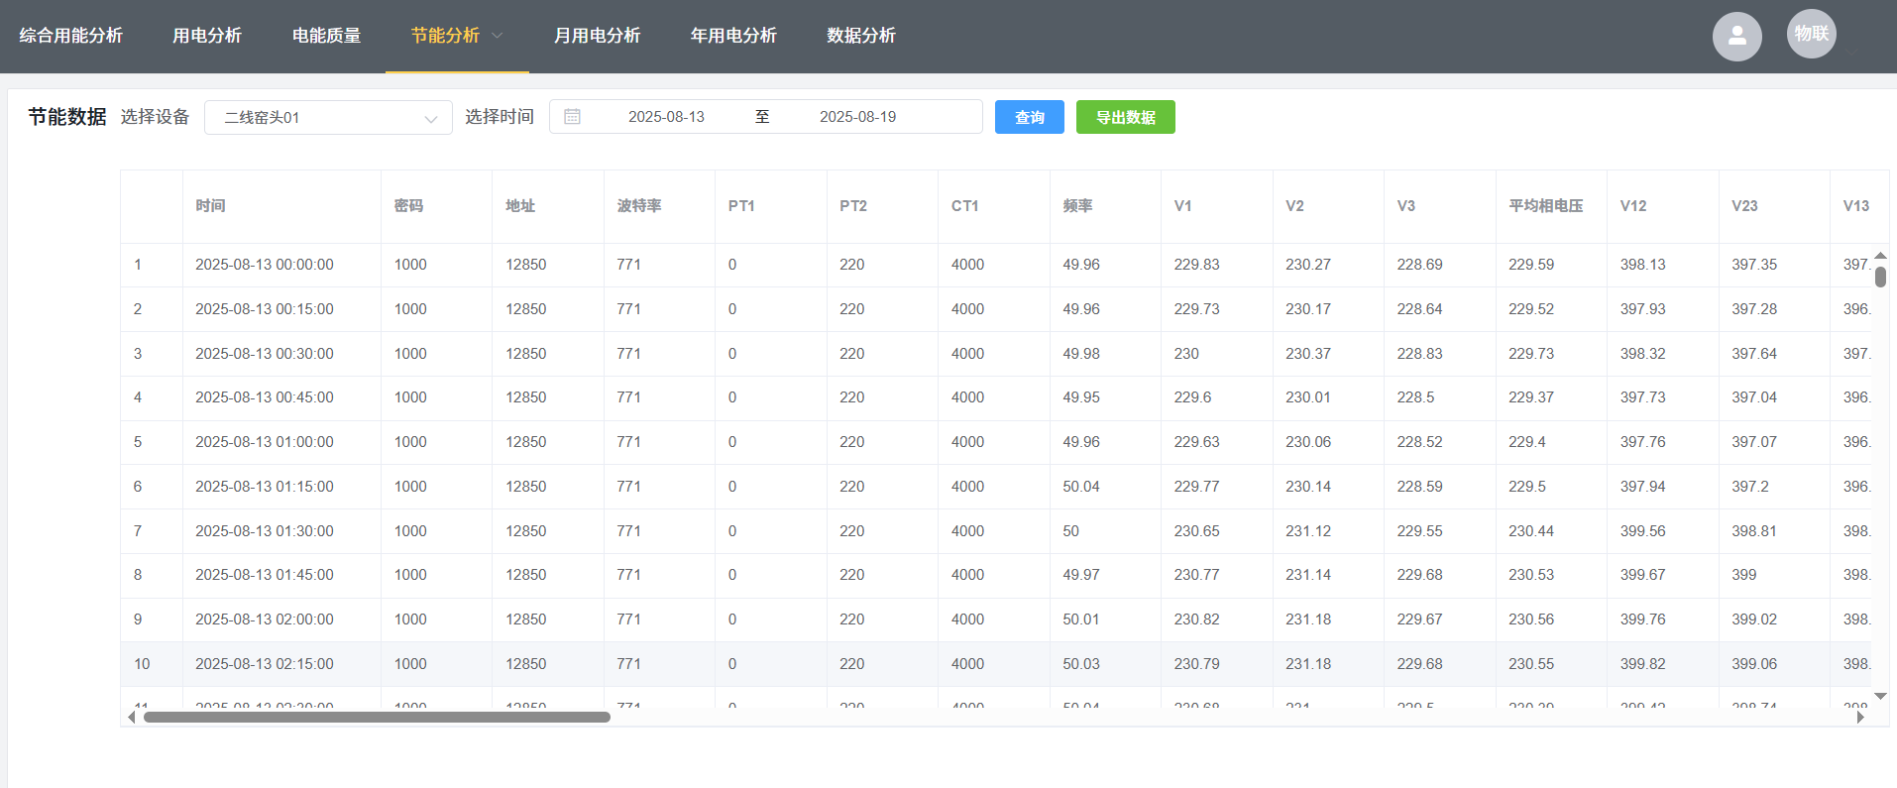The height and width of the screenshot is (788, 1897).
Task: Expand the 节能分析 menu chevron
Action: click(498, 36)
